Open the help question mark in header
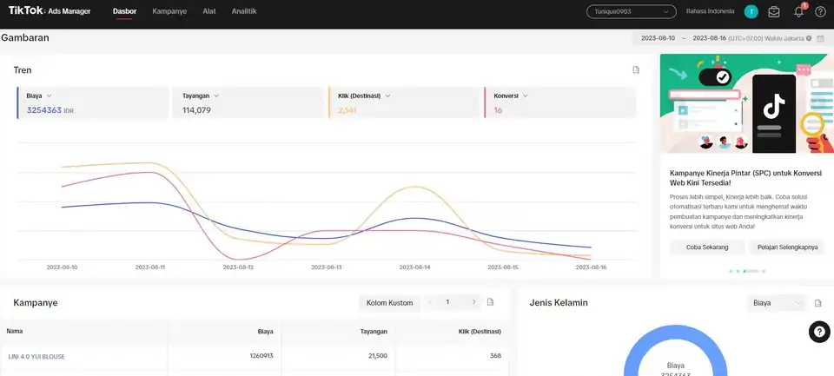 point(821,11)
